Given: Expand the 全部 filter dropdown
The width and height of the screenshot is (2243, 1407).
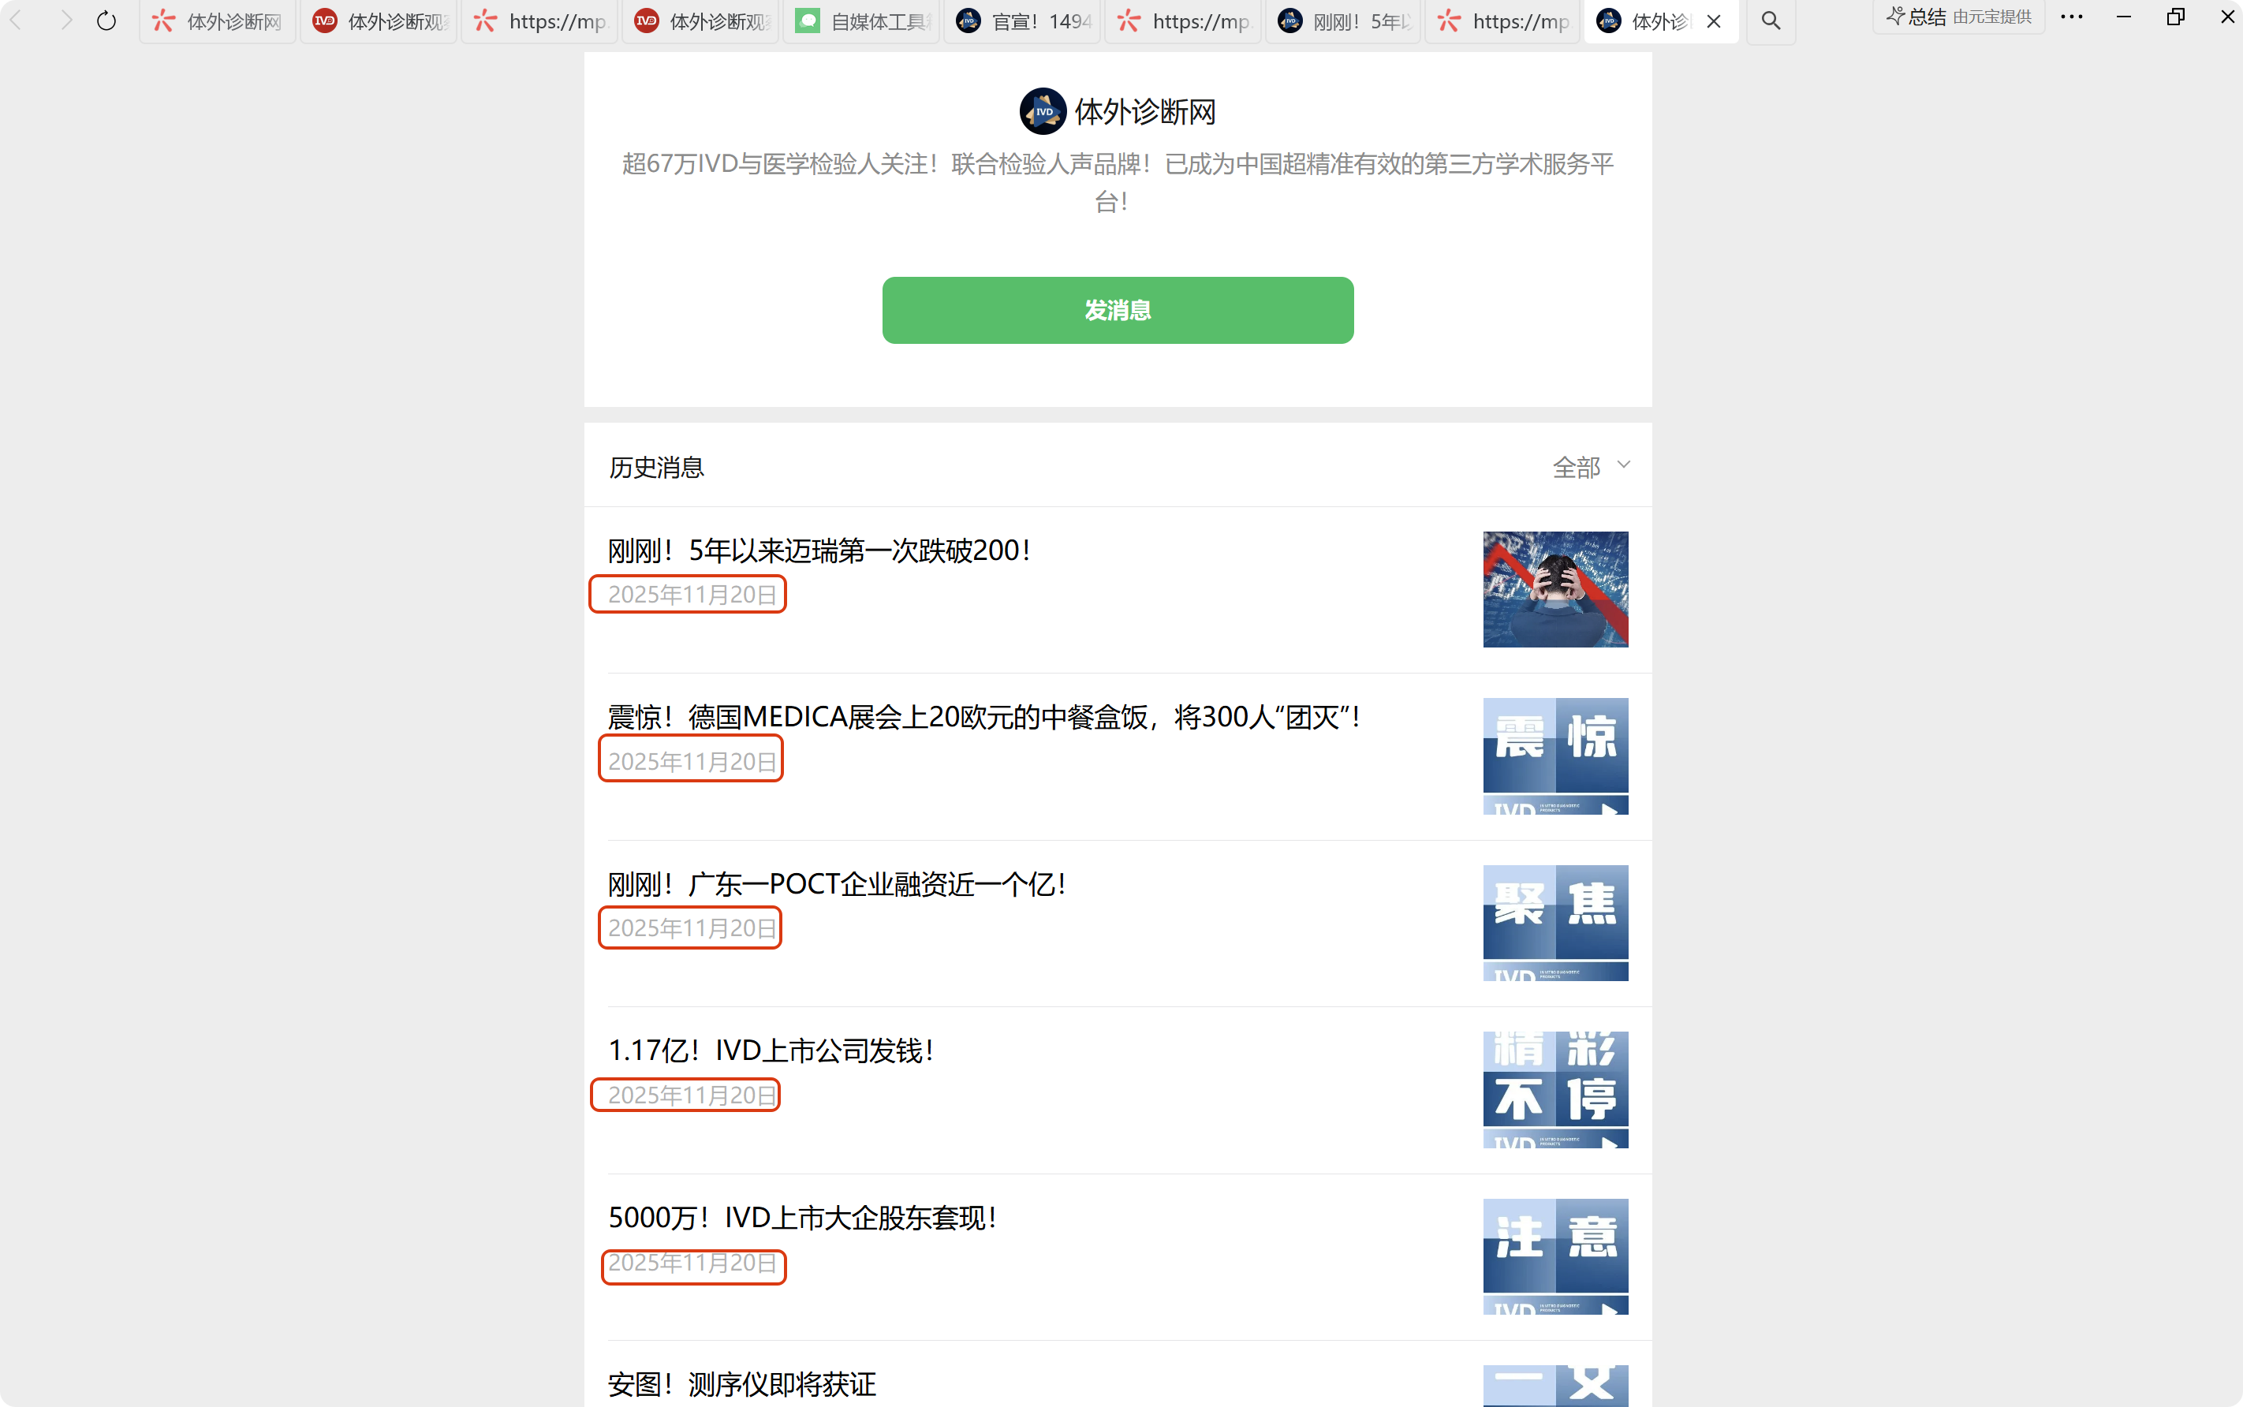Looking at the screenshot, I should coord(1591,467).
